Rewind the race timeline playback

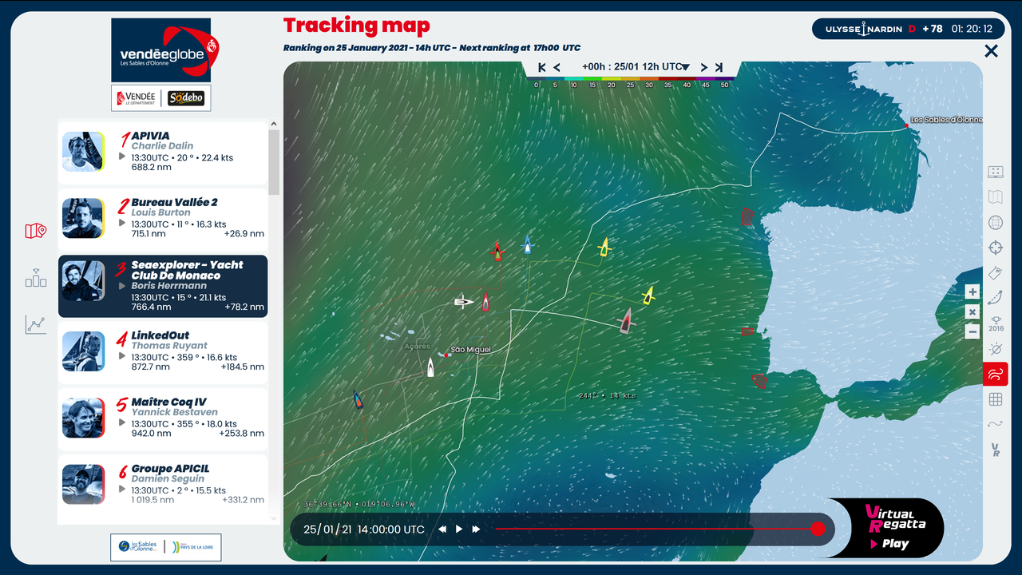pos(442,529)
